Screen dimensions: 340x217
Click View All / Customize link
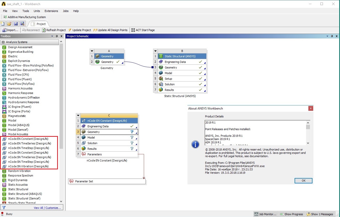pos(47,208)
